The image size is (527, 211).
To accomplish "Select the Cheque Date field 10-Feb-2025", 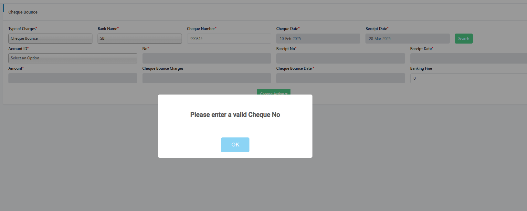I will coord(318,38).
